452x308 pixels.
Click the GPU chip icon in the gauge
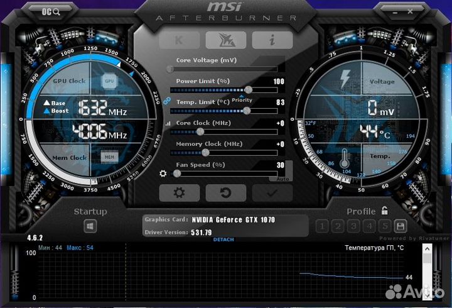tap(109, 81)
